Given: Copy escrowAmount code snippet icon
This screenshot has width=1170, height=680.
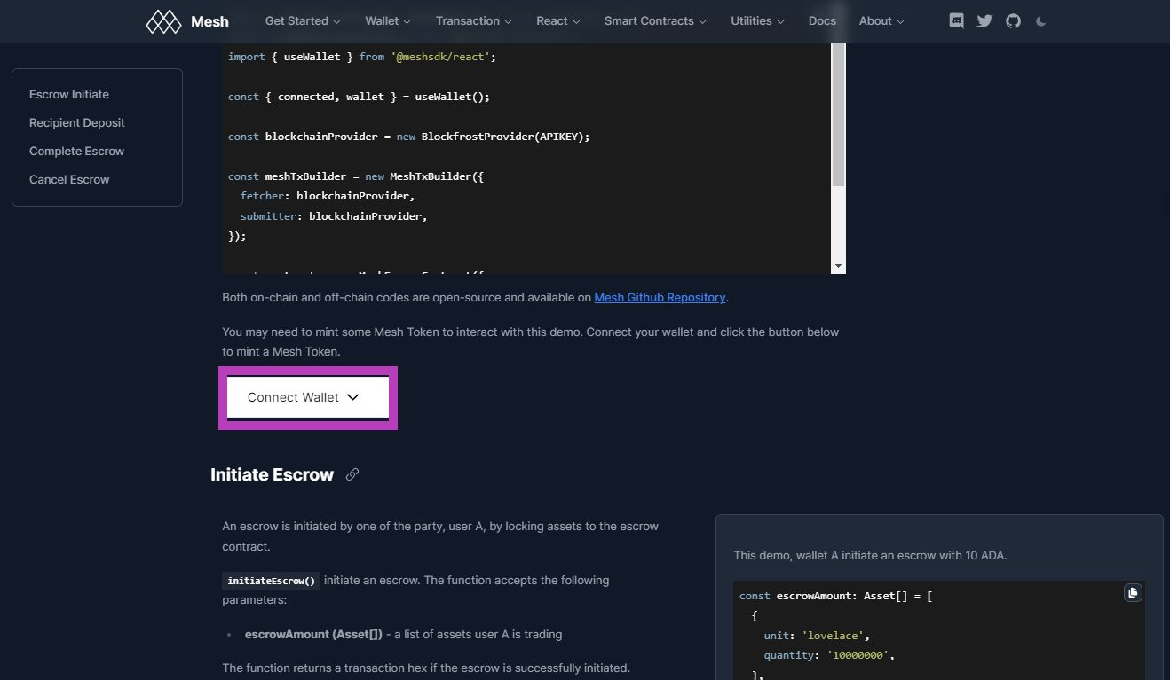Looking at the screenshot, I should pyautogui.click(x=1133, y=593).
